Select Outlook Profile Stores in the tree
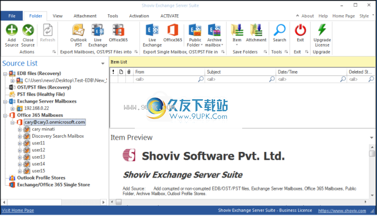Viewport: 377px width, 217px height. [x=41, y=178]
